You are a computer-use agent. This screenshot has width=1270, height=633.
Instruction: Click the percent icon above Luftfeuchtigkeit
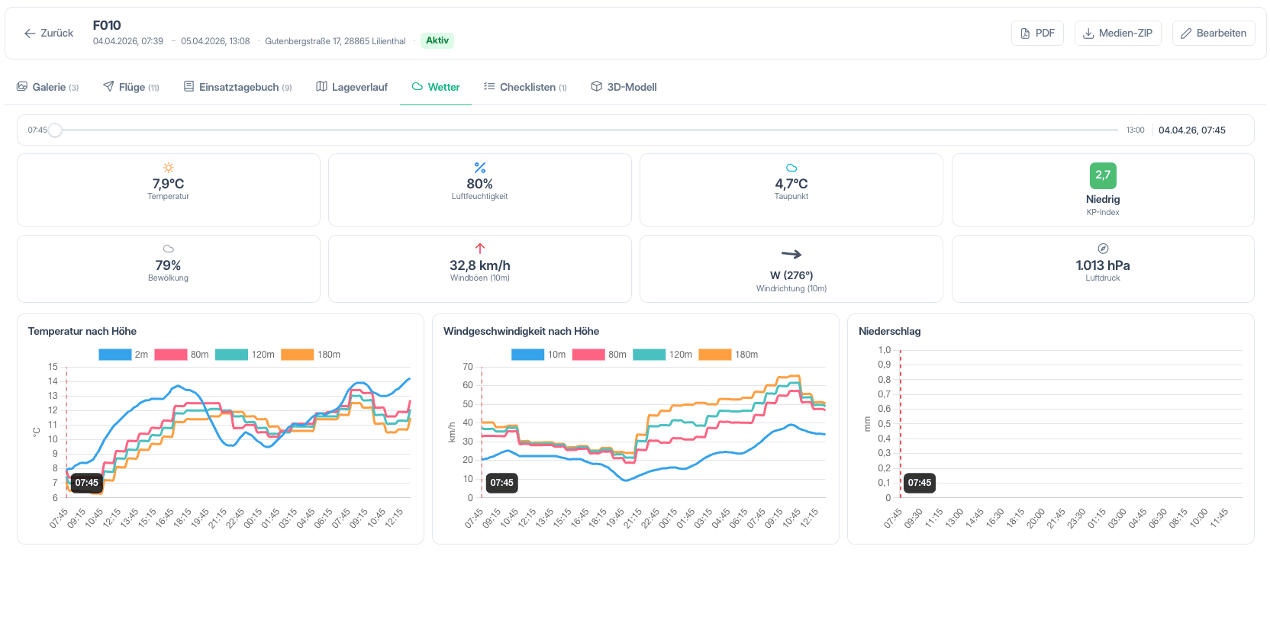pyautogui.click(x=480, y=168)
